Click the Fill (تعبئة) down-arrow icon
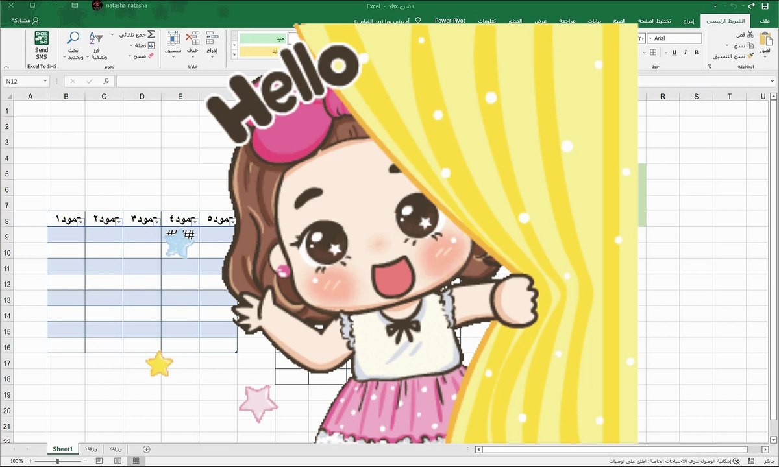This screenshot has height=467, width=779. coord(151,45)
